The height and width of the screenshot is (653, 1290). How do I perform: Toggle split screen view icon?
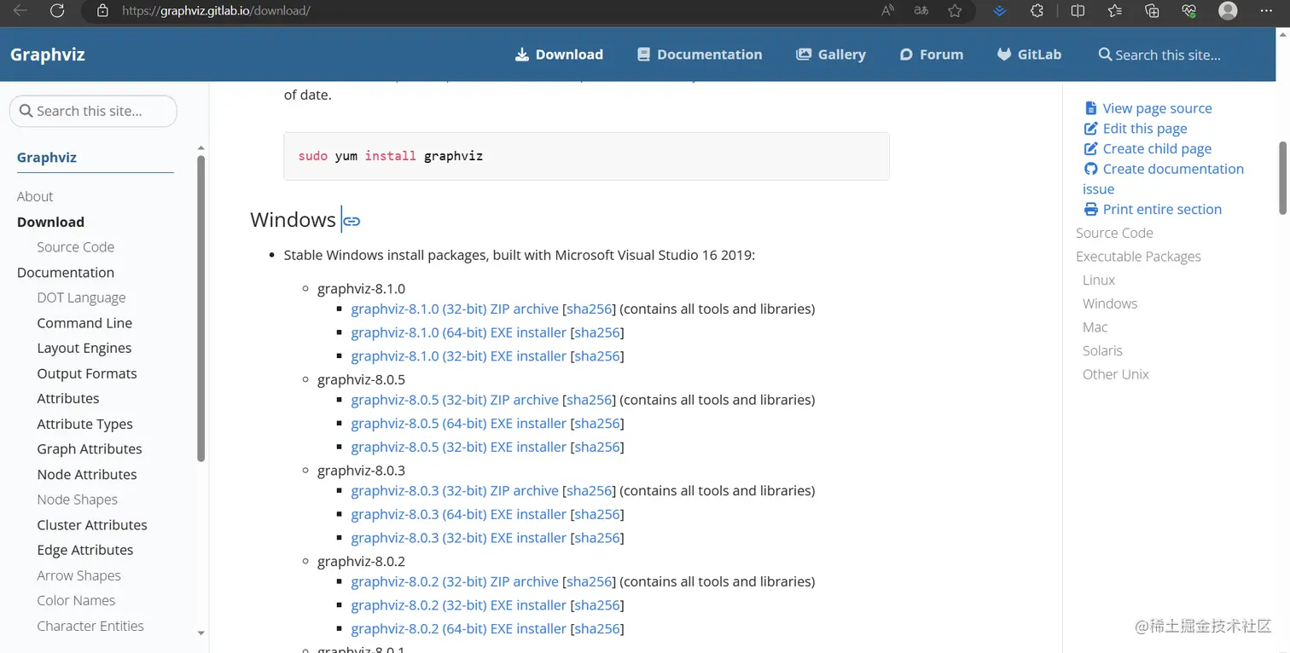(1078, 11)
